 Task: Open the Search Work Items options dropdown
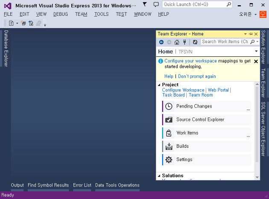click(257, 42)
